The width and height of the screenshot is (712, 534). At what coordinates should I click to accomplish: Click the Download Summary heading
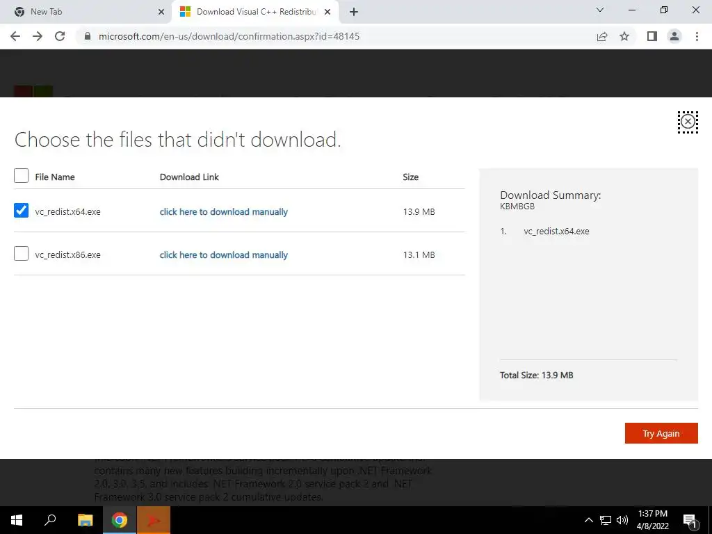tap(551, 195)
